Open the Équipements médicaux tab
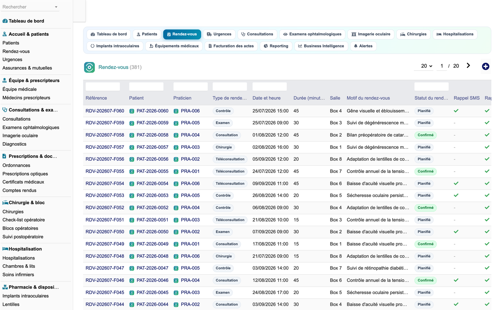This screenshot has width=502, height=310. pyautogui.click(x=174, y=46)
